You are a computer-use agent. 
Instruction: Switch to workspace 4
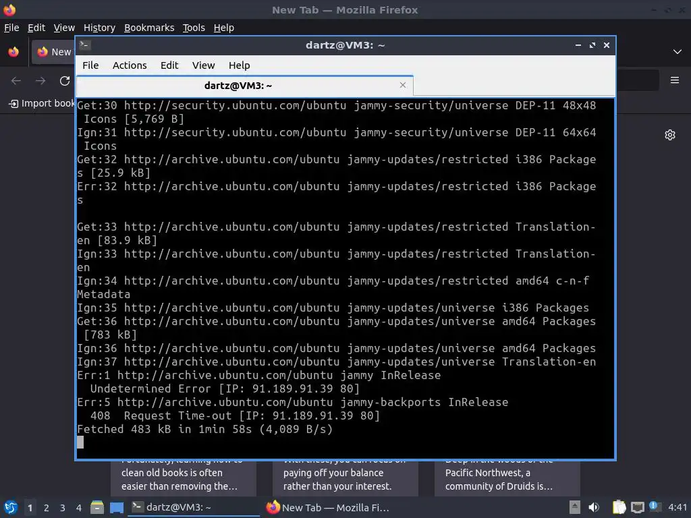[x=79, y=508]
